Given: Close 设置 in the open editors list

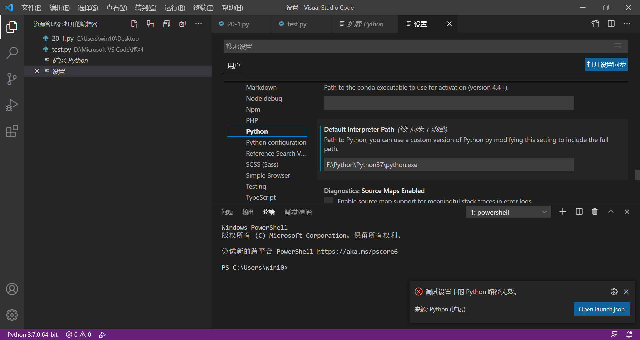Looking at the screenshot, I should 37,71.
